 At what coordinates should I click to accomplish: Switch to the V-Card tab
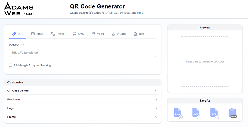pos(118,34)
